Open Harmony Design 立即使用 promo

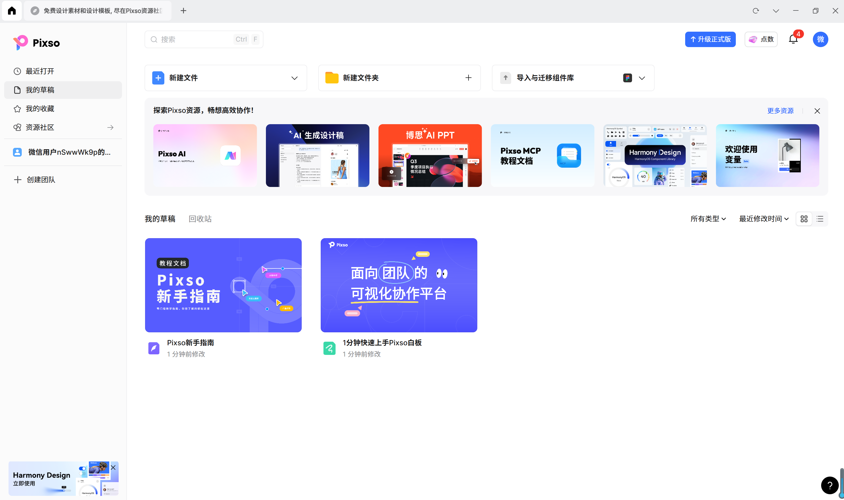(x=63, y=479)
